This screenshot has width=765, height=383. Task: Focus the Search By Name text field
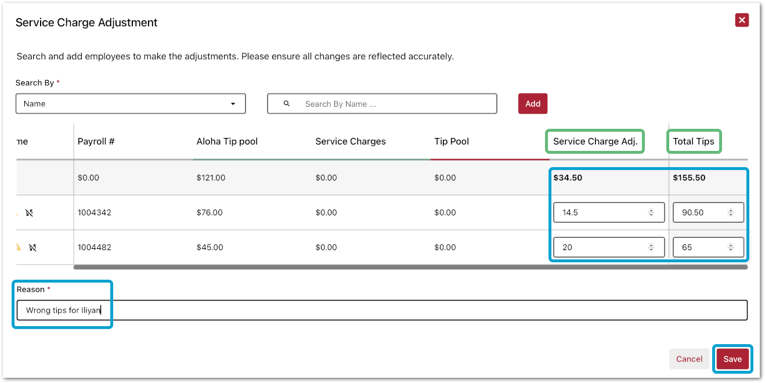tap(395, 104)
